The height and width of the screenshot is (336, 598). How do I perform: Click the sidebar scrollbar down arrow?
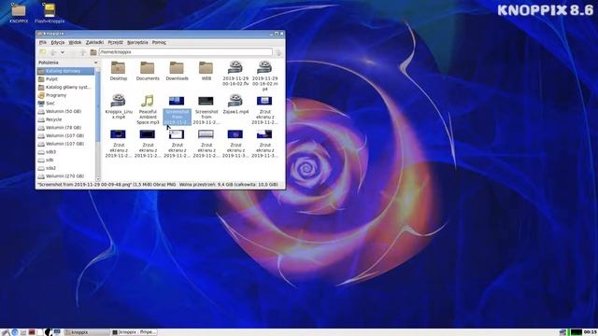tap(97, 178)
